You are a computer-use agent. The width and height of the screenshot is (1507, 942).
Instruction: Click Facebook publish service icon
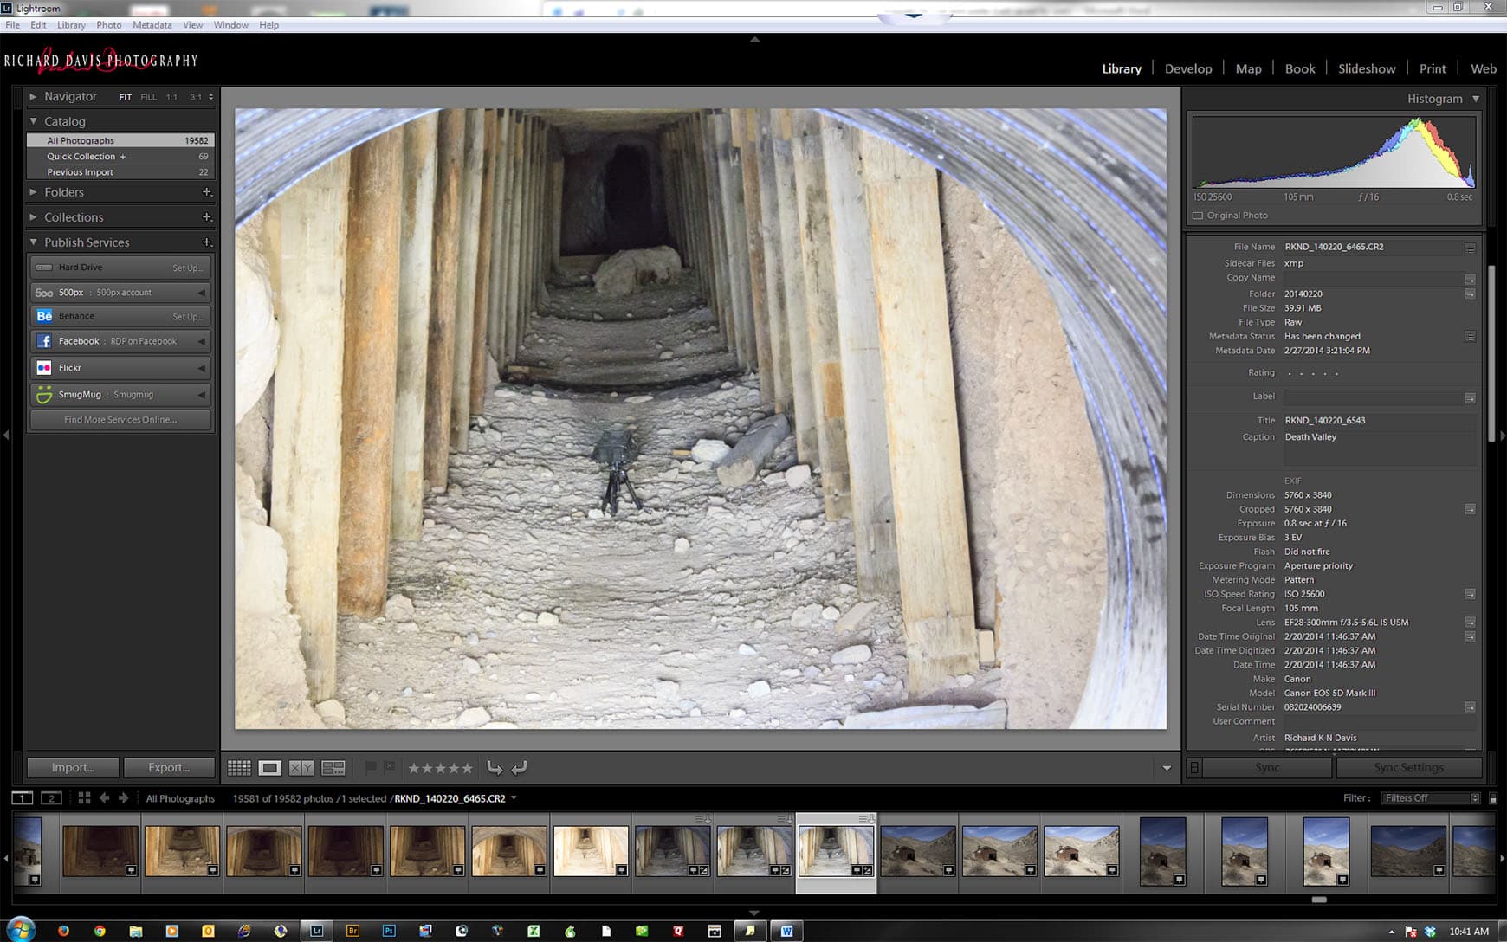pos(44,341)
